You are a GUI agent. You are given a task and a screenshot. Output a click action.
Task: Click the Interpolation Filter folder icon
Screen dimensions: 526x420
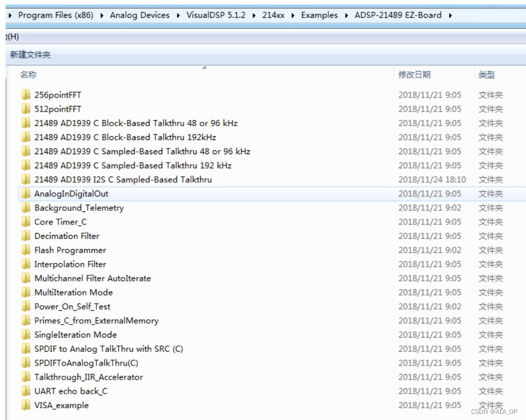point(26,264)
